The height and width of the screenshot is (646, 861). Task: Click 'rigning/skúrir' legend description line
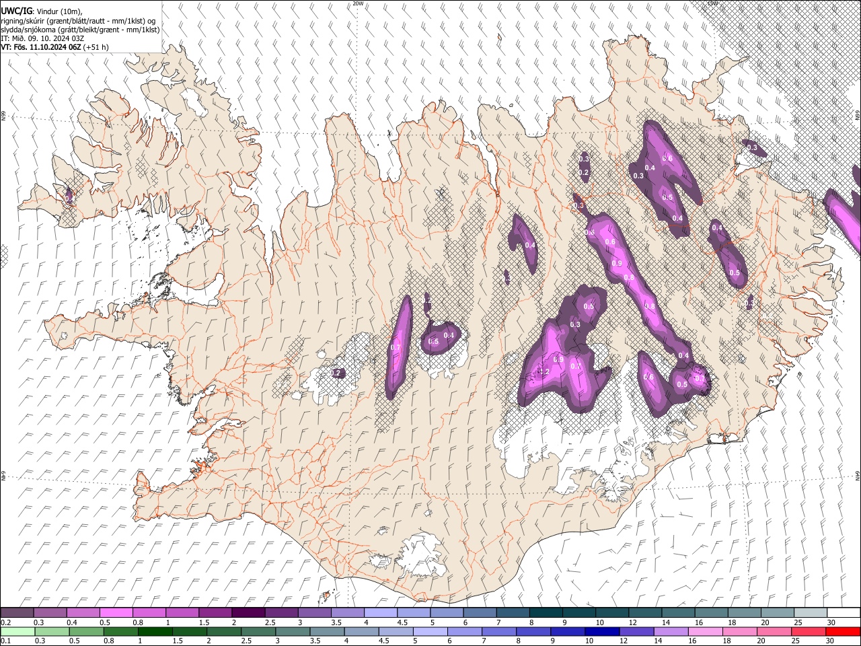(x=78, y=20)
